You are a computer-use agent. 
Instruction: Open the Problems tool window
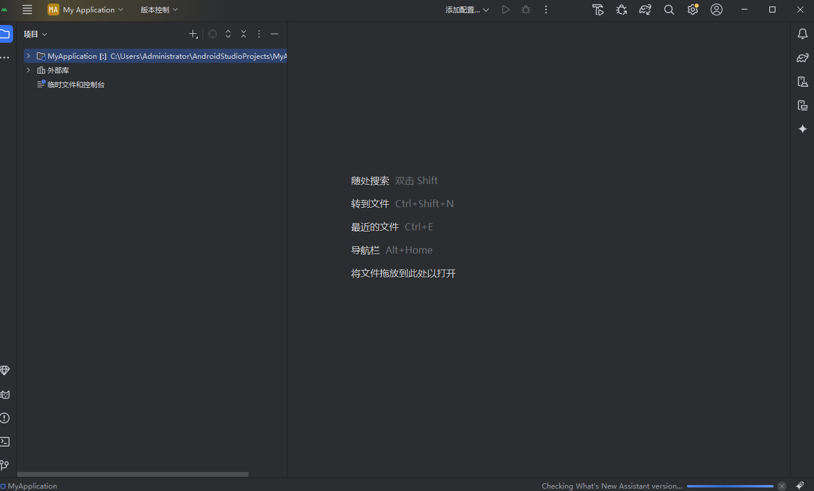point(5,418)
